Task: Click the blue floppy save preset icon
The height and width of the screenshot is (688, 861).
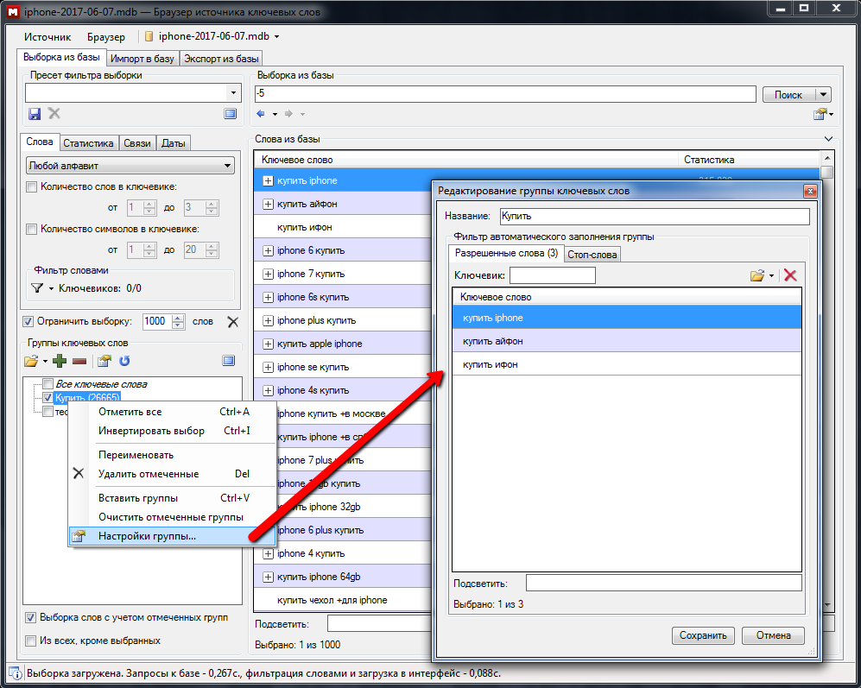Action: point(35,114)
